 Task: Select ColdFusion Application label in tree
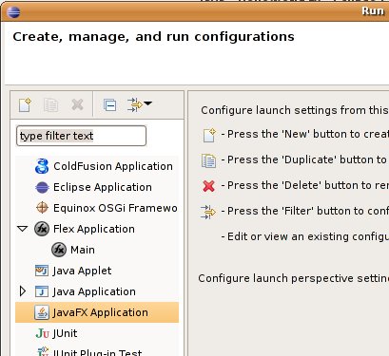pos(113,166)
